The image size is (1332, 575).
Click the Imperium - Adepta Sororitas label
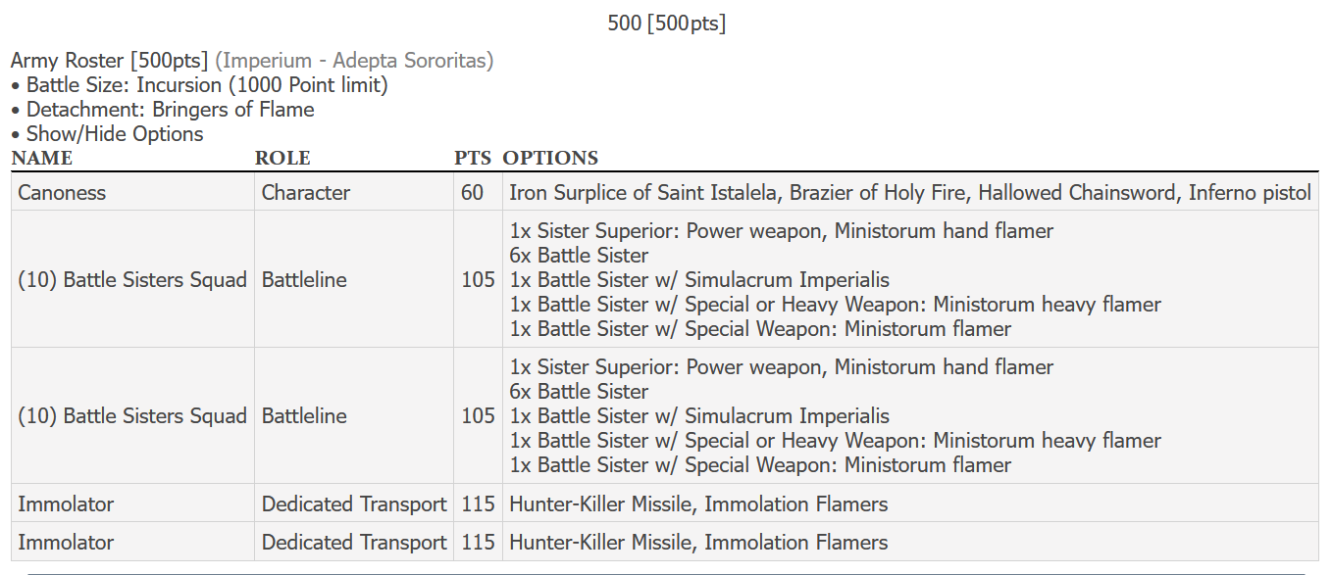[x=354, y=61]
